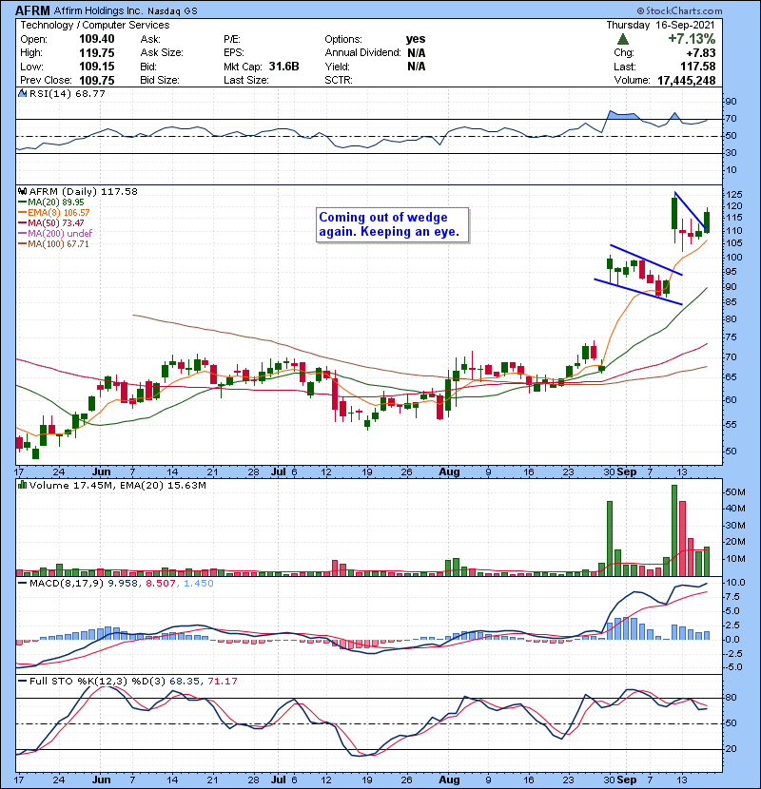Click the Yield N/A value
761x789 pixels.
pos(416,67)
